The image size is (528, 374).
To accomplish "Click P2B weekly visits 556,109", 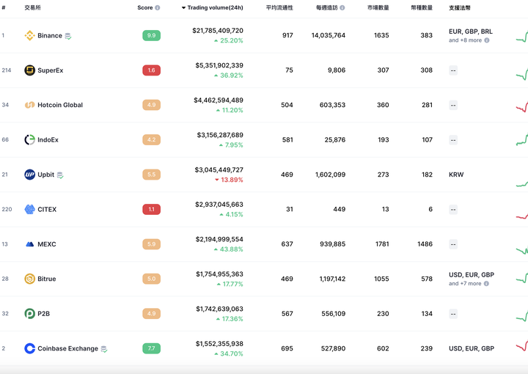I will pos(334,314).
